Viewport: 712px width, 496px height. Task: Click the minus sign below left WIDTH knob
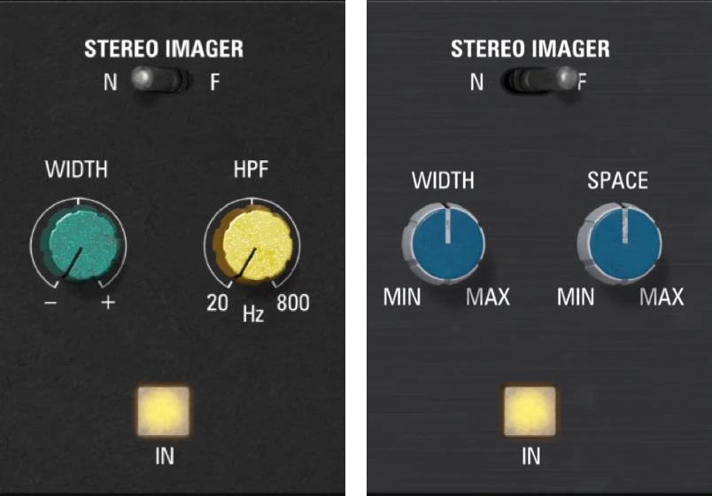(50, 303)
